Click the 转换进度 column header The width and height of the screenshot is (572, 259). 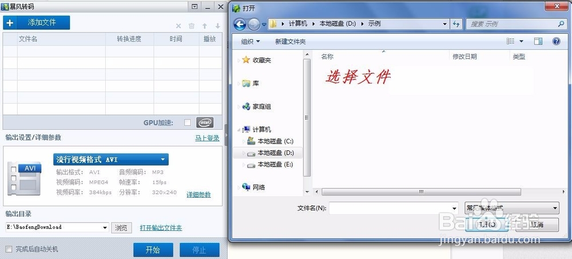129,39
